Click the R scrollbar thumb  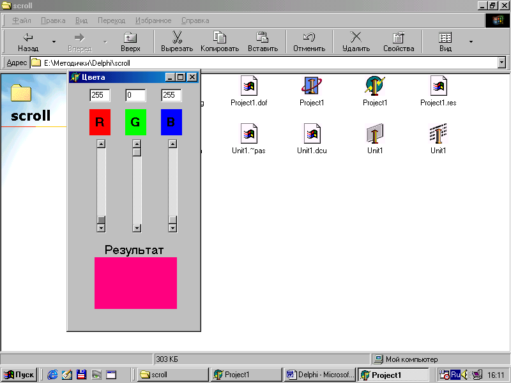click(x=101, y=220)
